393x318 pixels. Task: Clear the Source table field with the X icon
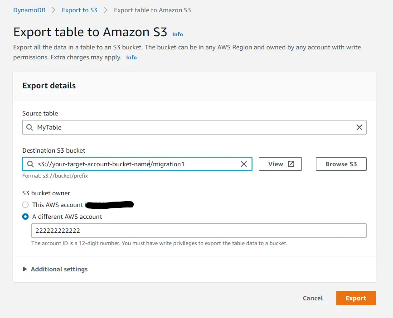click(359, 127)
